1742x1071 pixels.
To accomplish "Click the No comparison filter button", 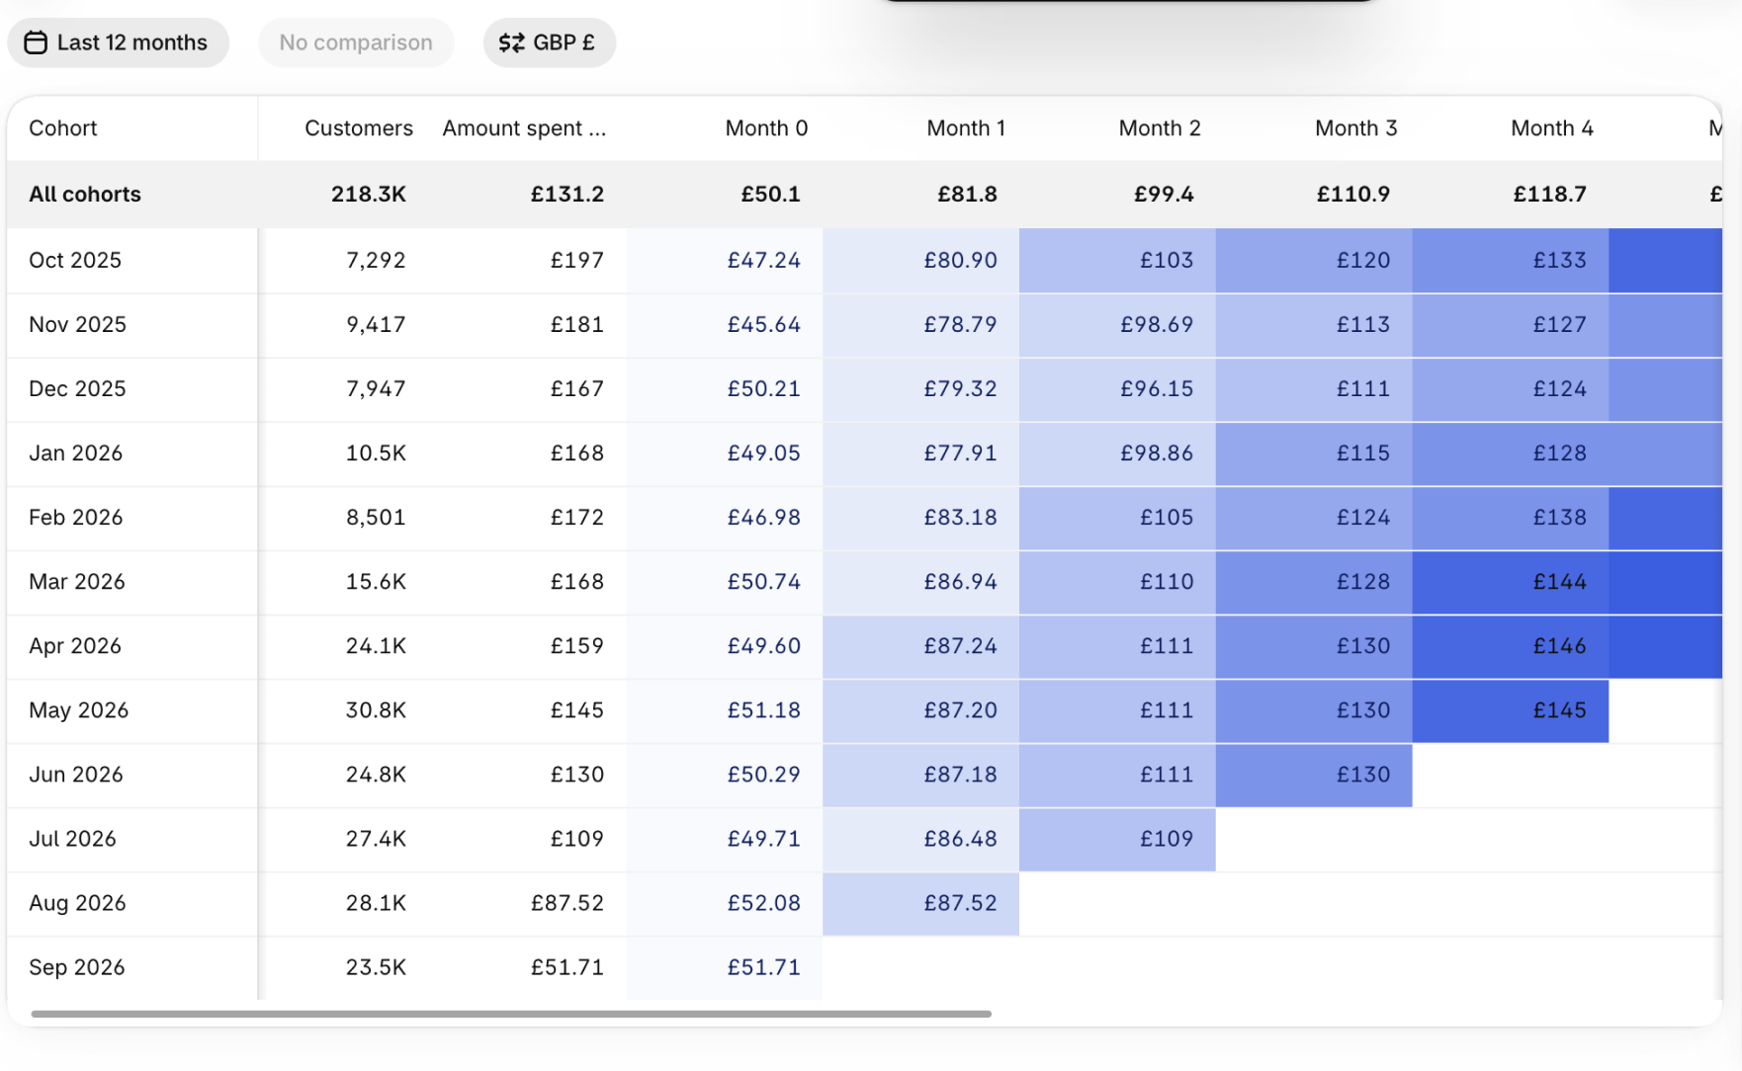I will pyautogui.click(x=356, y=42).
